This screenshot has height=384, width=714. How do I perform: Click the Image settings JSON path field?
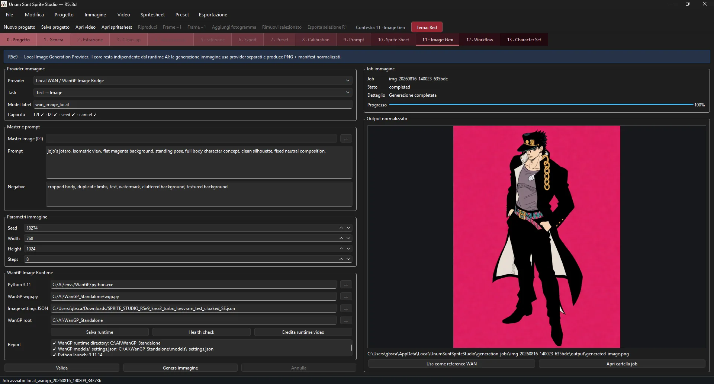click(x=193, y=308)
